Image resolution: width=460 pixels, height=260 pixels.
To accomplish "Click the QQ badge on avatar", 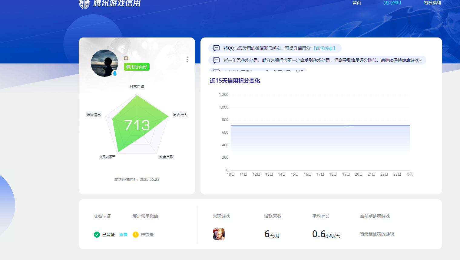I will [115, 73].
